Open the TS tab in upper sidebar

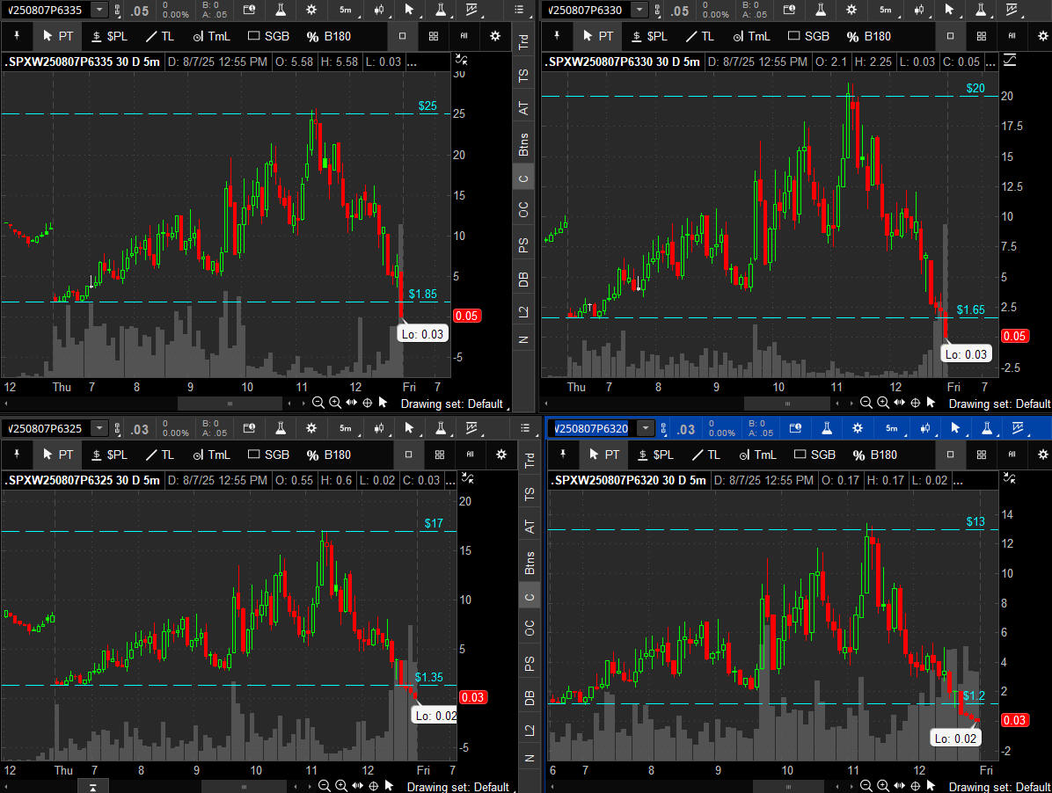(524, 76)
